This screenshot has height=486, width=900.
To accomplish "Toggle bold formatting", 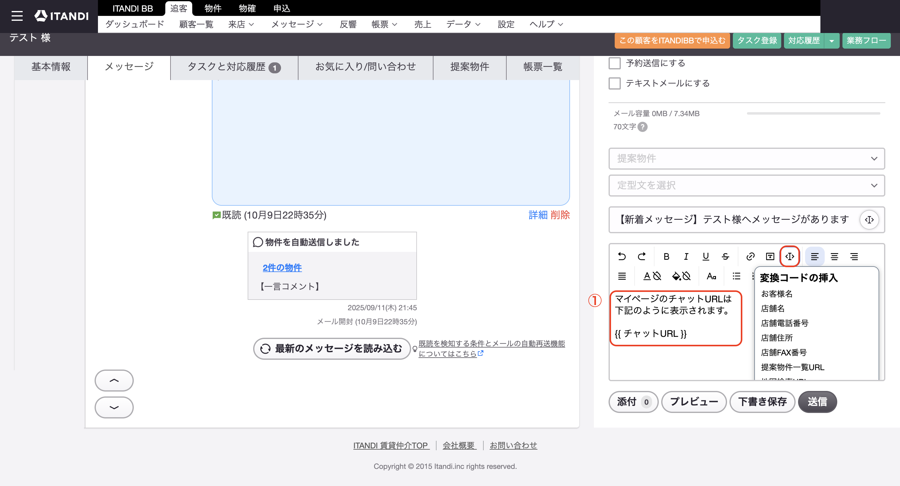I will point(666,256).
